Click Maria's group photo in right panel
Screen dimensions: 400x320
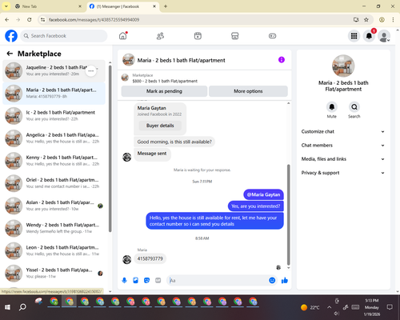[343, 66]
